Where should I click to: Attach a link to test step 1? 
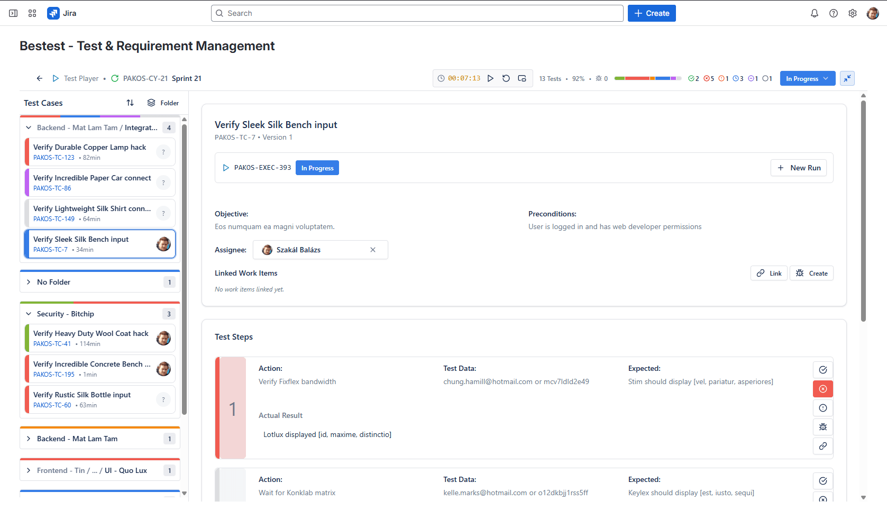click(822, 445)
